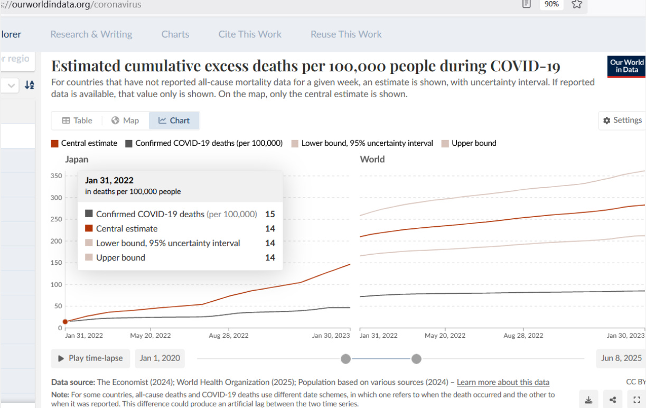The height and width of the screenshot is (408, 646).
Task: Download the chart with download icon
Action: (589, 400)
